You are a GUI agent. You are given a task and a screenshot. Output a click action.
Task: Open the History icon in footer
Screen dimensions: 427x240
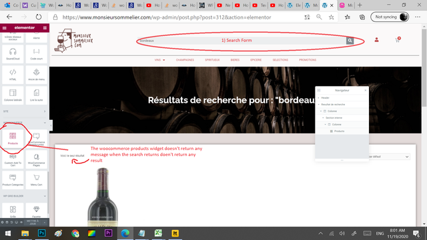pyautogui.click(x=12, y=222)
